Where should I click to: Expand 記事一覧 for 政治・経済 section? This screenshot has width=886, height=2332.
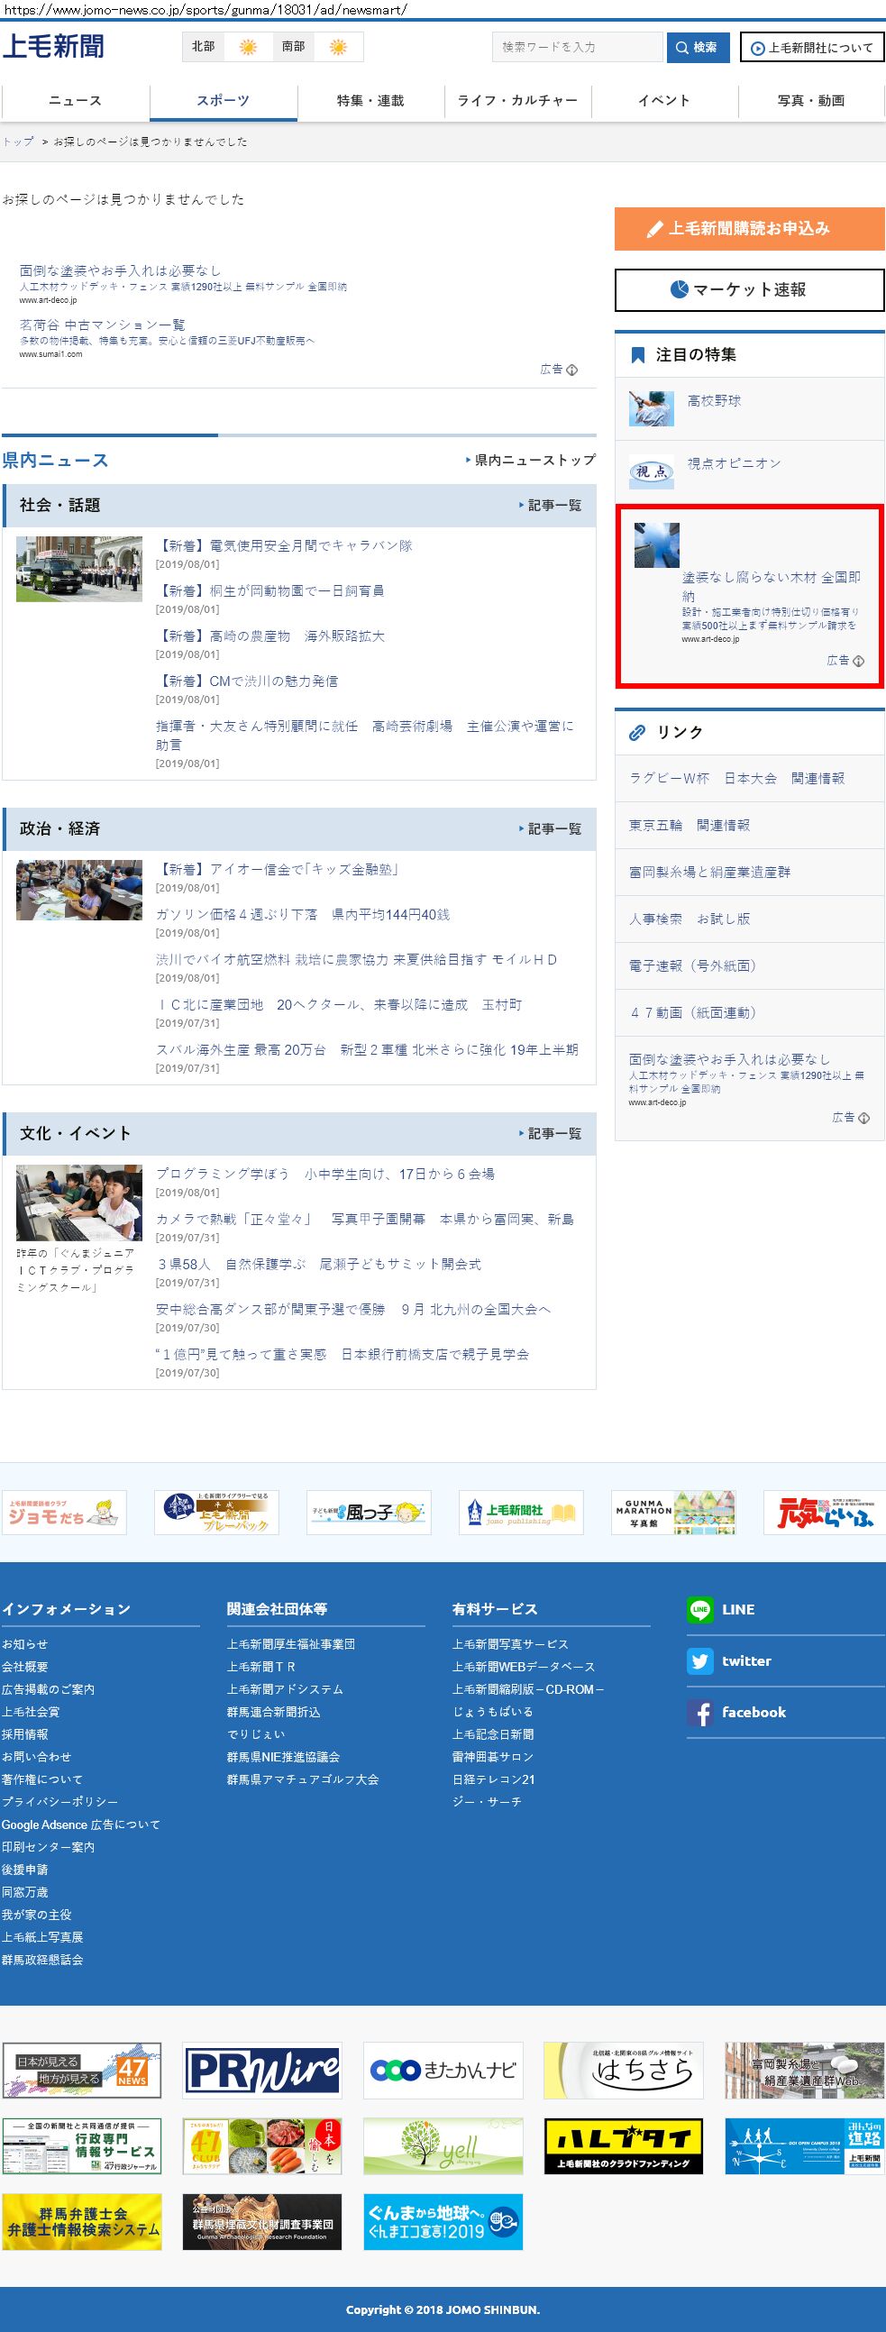[550, 828]
